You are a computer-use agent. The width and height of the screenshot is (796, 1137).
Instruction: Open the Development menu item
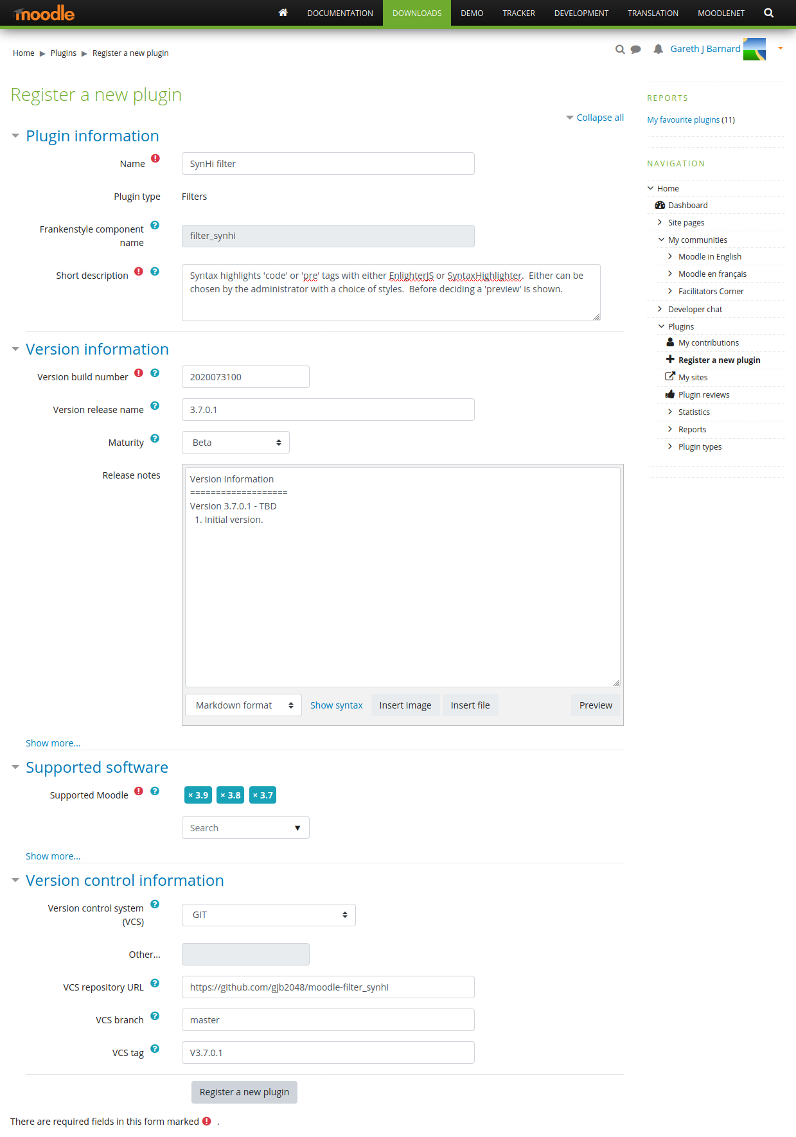tap(581, 13)
